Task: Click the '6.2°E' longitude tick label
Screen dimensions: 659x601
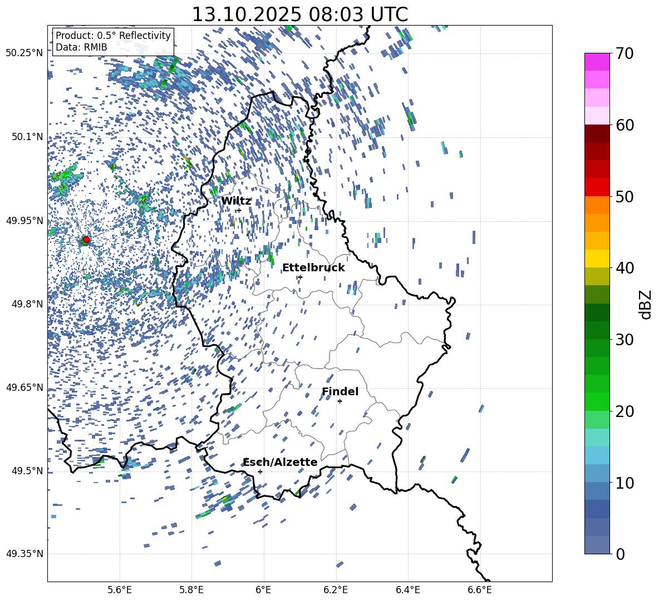Action: [x=336, y=590]
